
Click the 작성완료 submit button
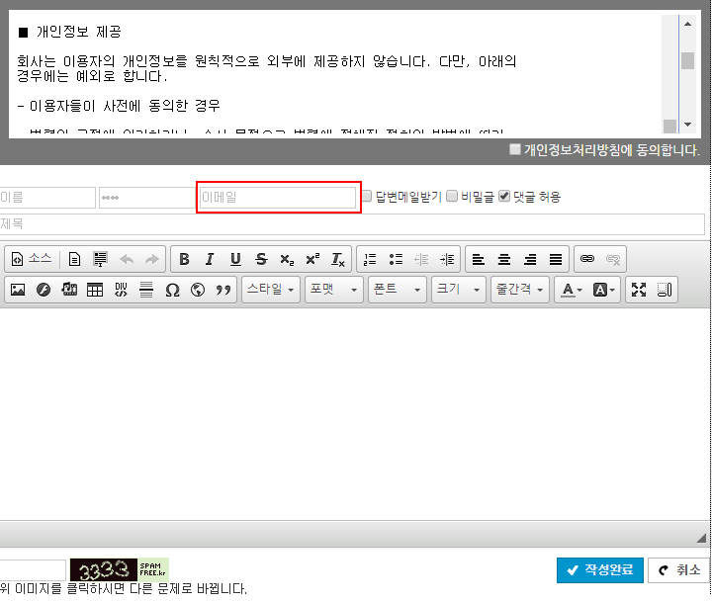[x=600, y=570]
